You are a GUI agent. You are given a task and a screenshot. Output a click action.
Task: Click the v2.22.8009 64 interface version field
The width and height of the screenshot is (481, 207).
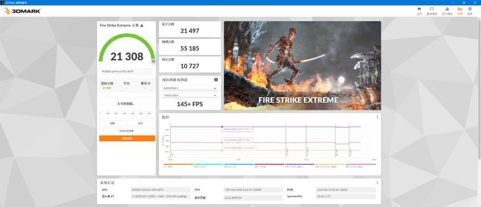point(253,198)
